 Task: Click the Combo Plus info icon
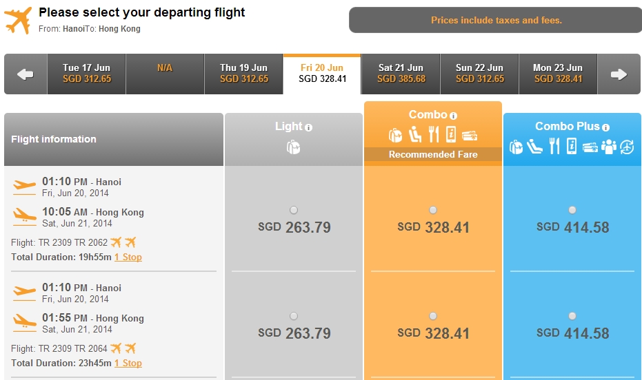click(x=605, y=127)
